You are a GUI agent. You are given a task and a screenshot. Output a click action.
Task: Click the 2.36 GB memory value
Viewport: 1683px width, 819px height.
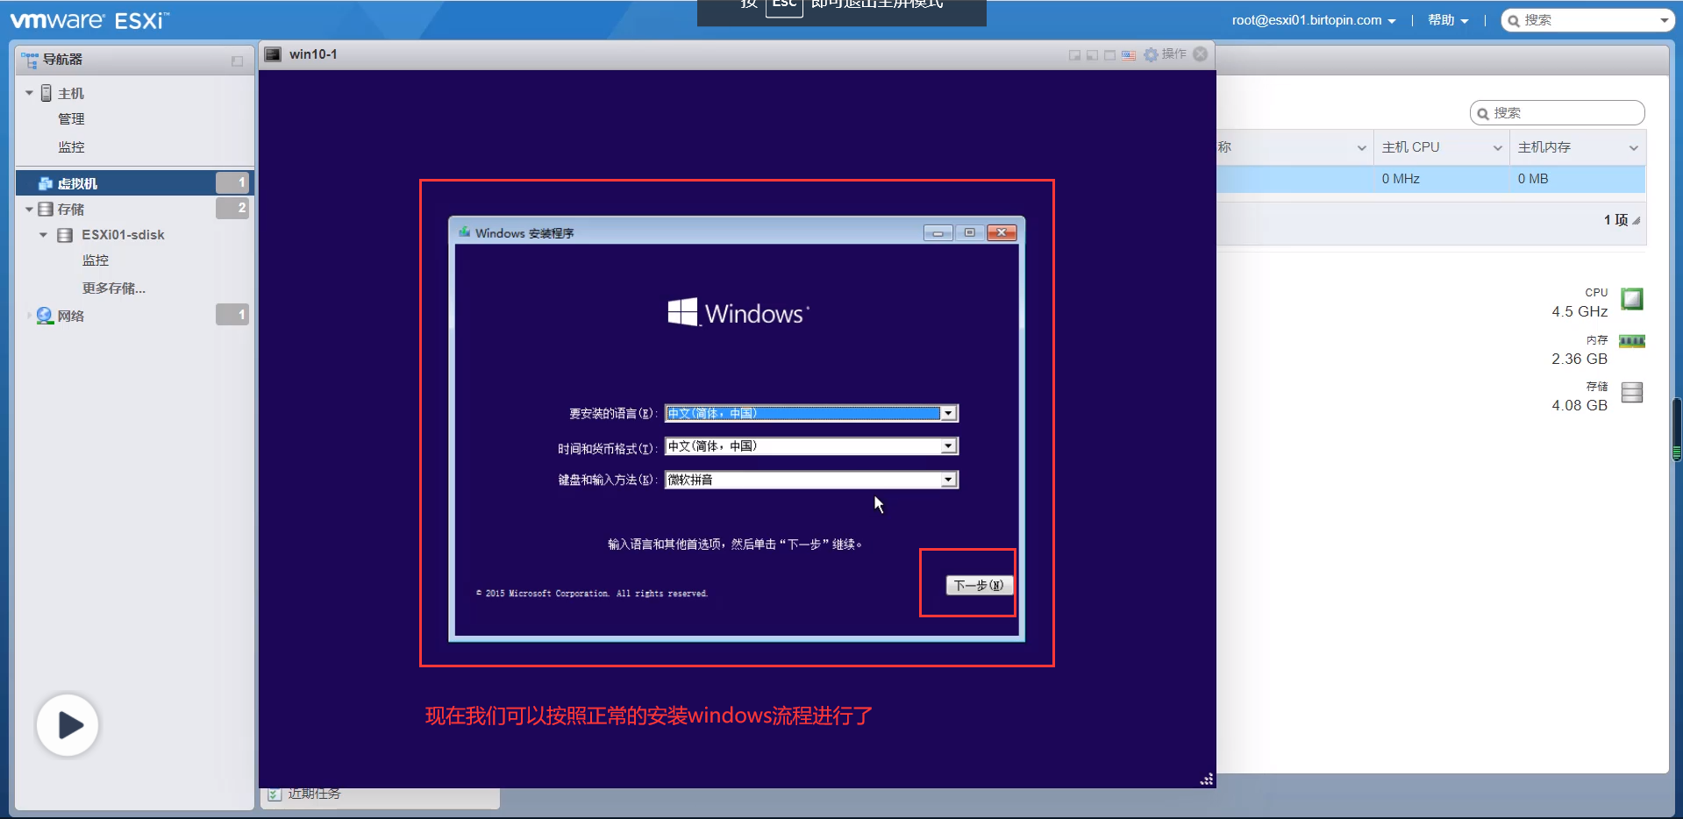click(1580, 359)
